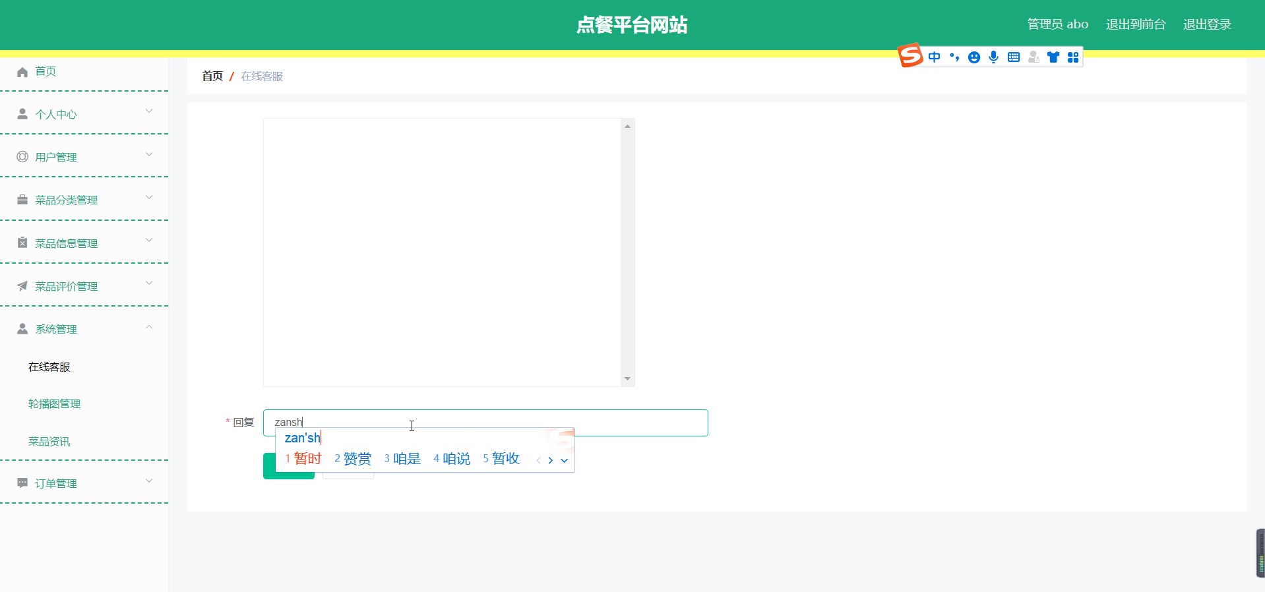The width and height of the screenshot is (1265, 592).
Task: Collapse the 系统管理 menu chevron
Action: [x=149, y=326]
